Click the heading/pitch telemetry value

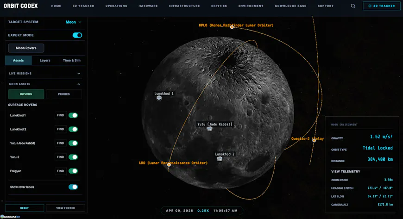pos(380,188)
